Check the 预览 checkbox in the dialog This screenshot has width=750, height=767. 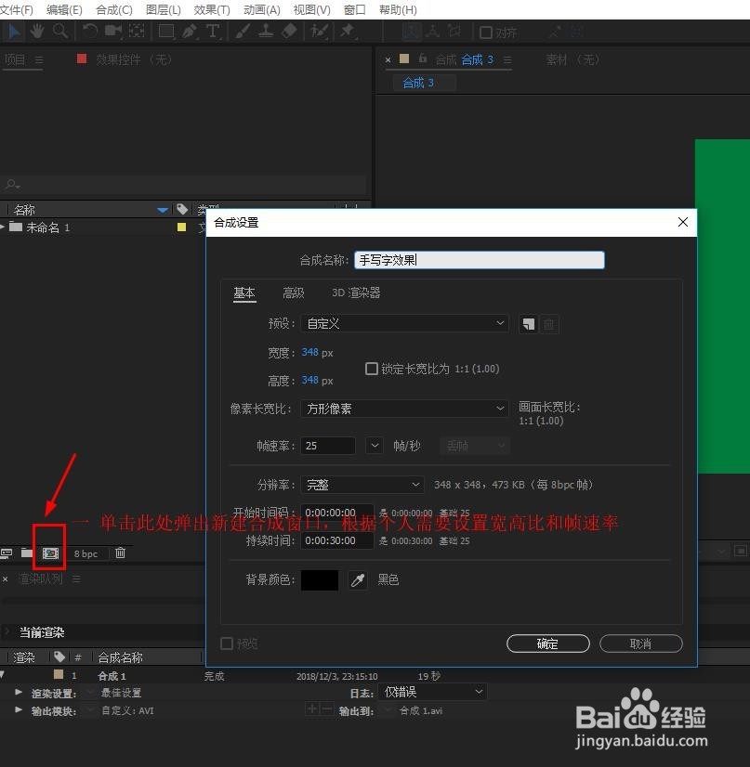click(227, 643)
